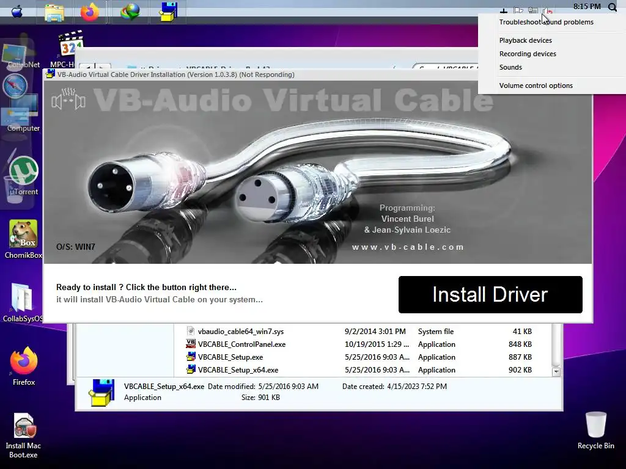626x469 pixels.
Task: Open Playback devices from context menu
Action: pos(525,40)
